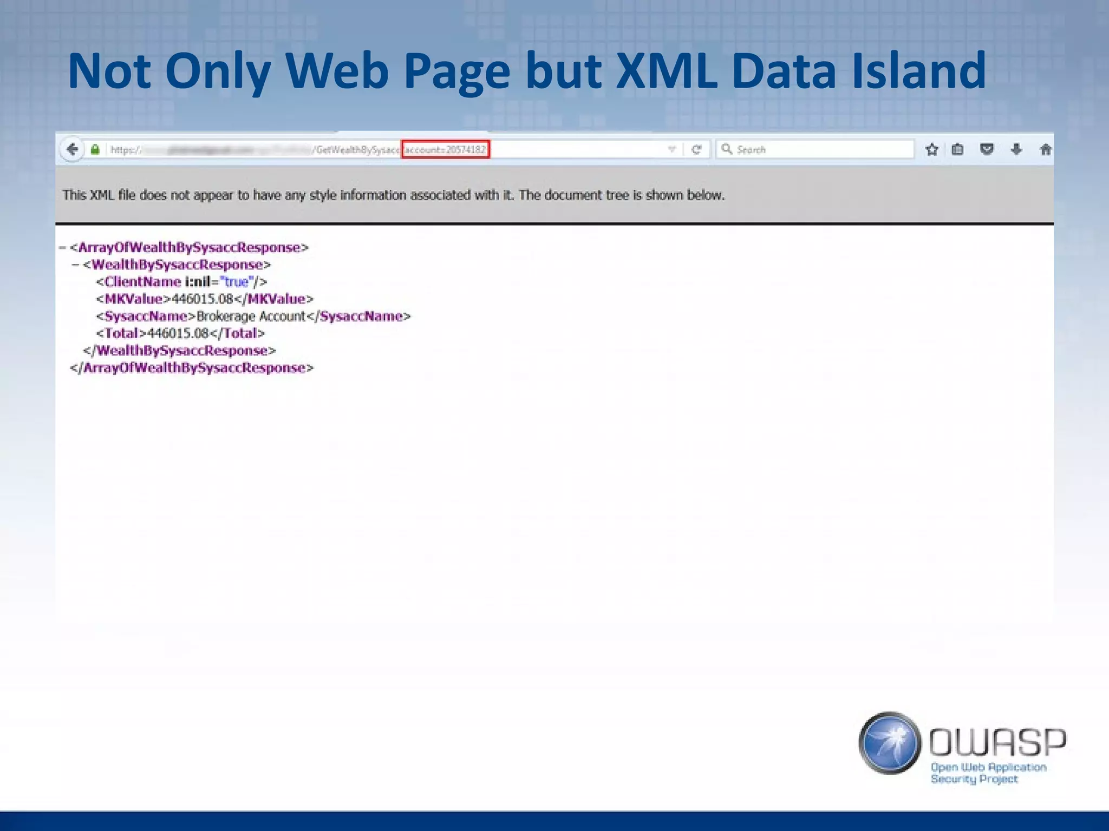The width and height of the screenshot is (1109, 831).
Task: Select the Total element line
Action: pos(180,334)
